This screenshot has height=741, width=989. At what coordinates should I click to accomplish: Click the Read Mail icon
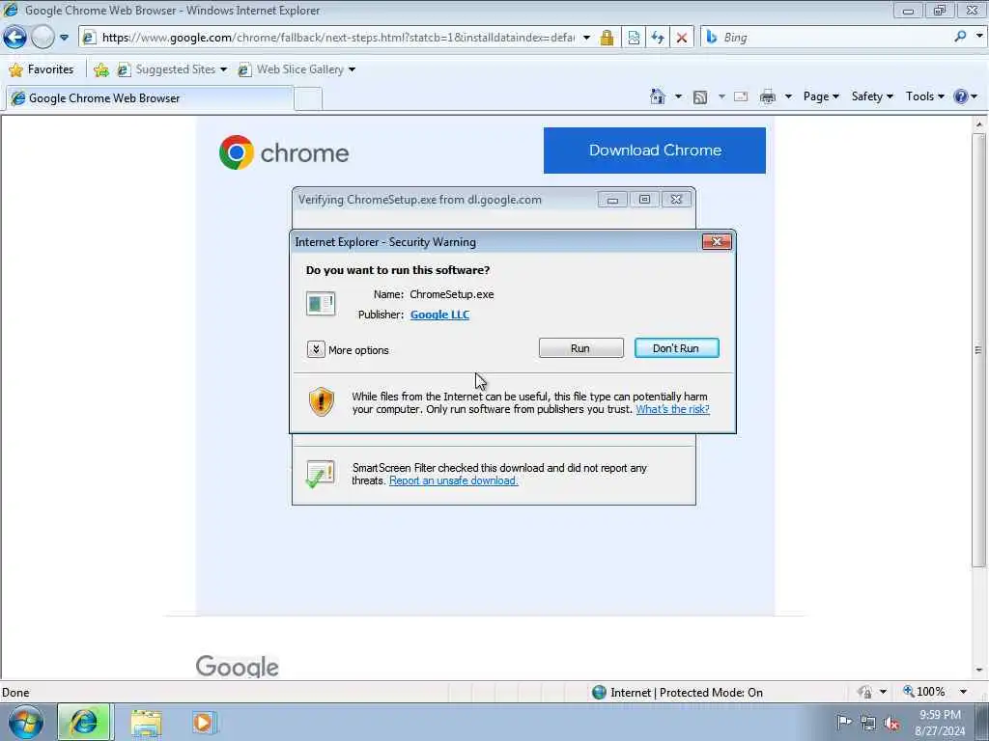point(741,96)
